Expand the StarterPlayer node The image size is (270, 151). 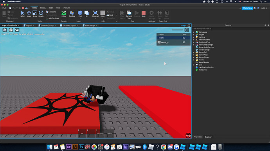click(194, 57)
